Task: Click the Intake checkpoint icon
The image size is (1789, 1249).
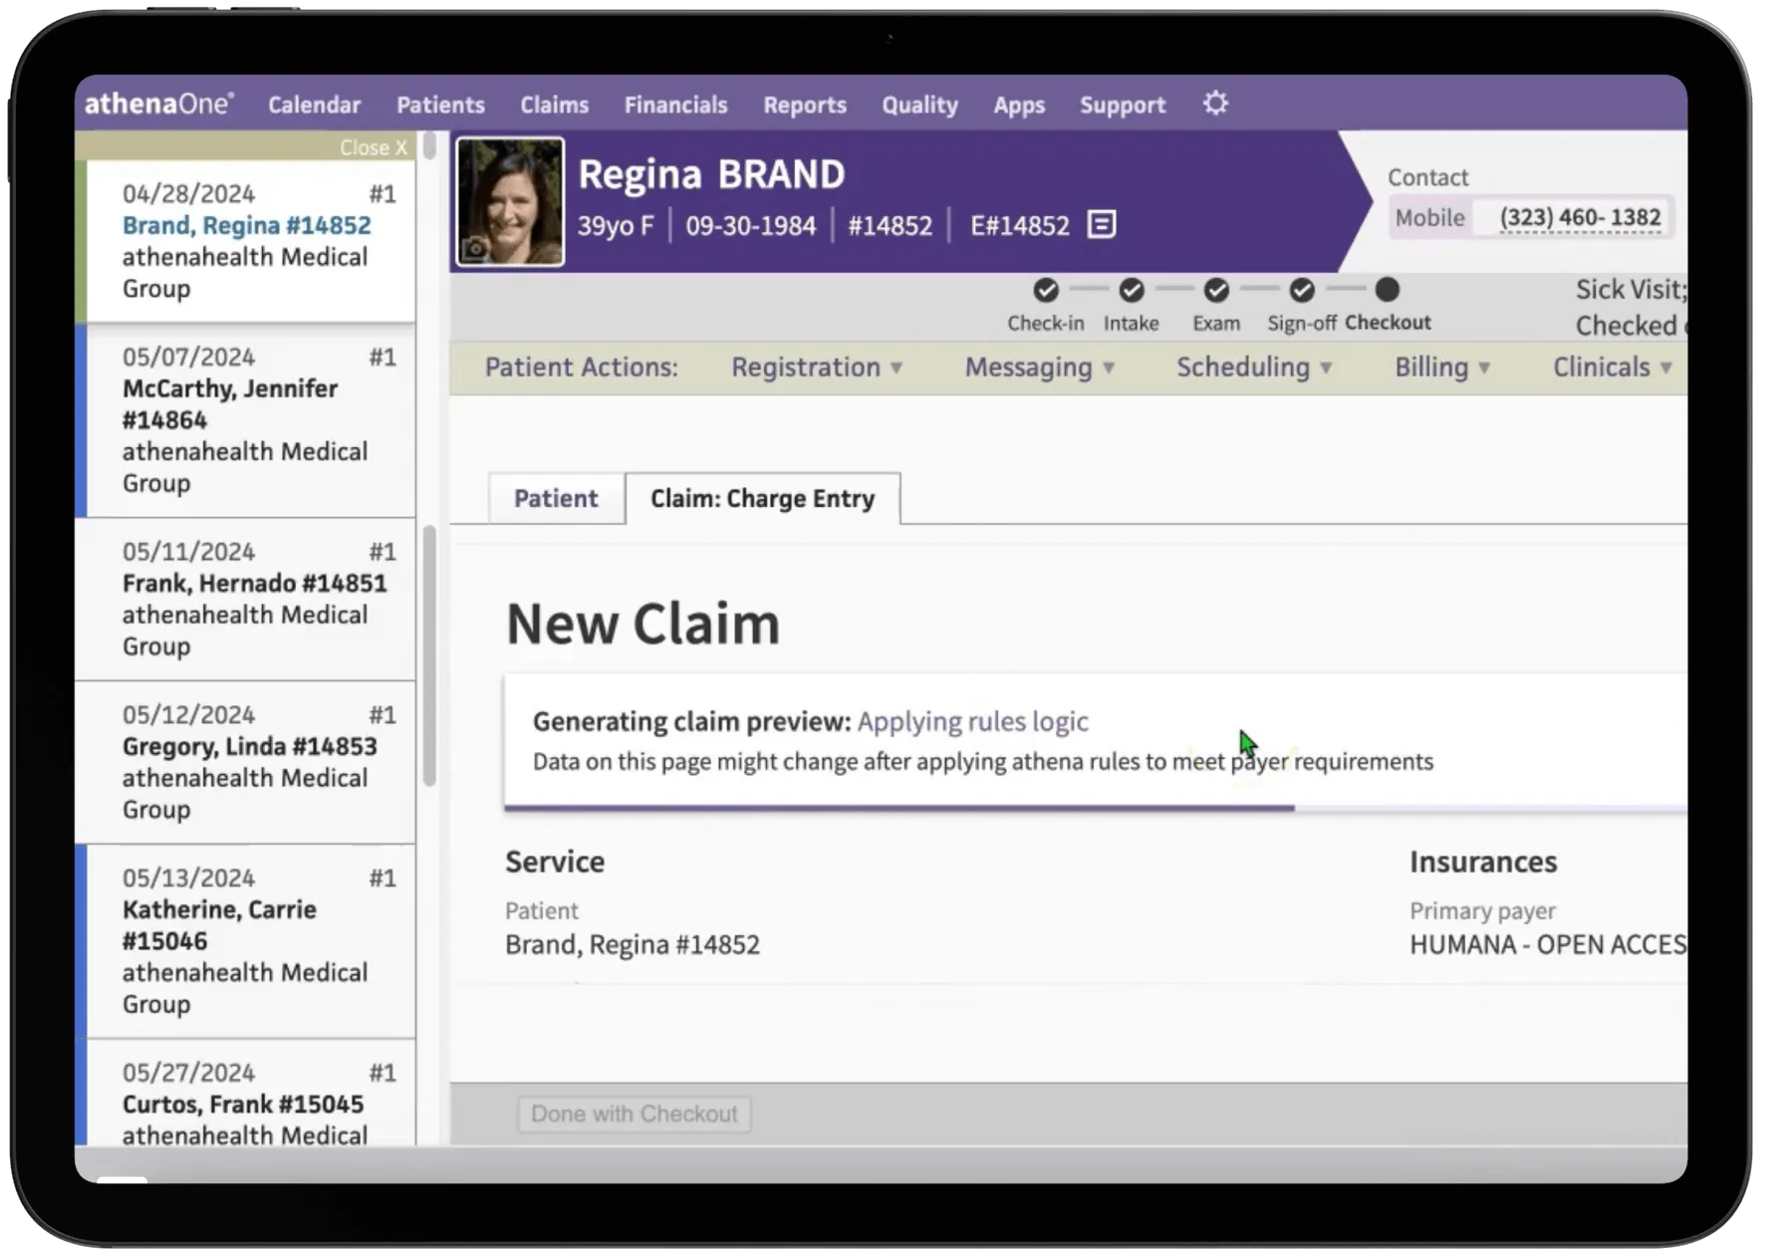Action: 1131,290
